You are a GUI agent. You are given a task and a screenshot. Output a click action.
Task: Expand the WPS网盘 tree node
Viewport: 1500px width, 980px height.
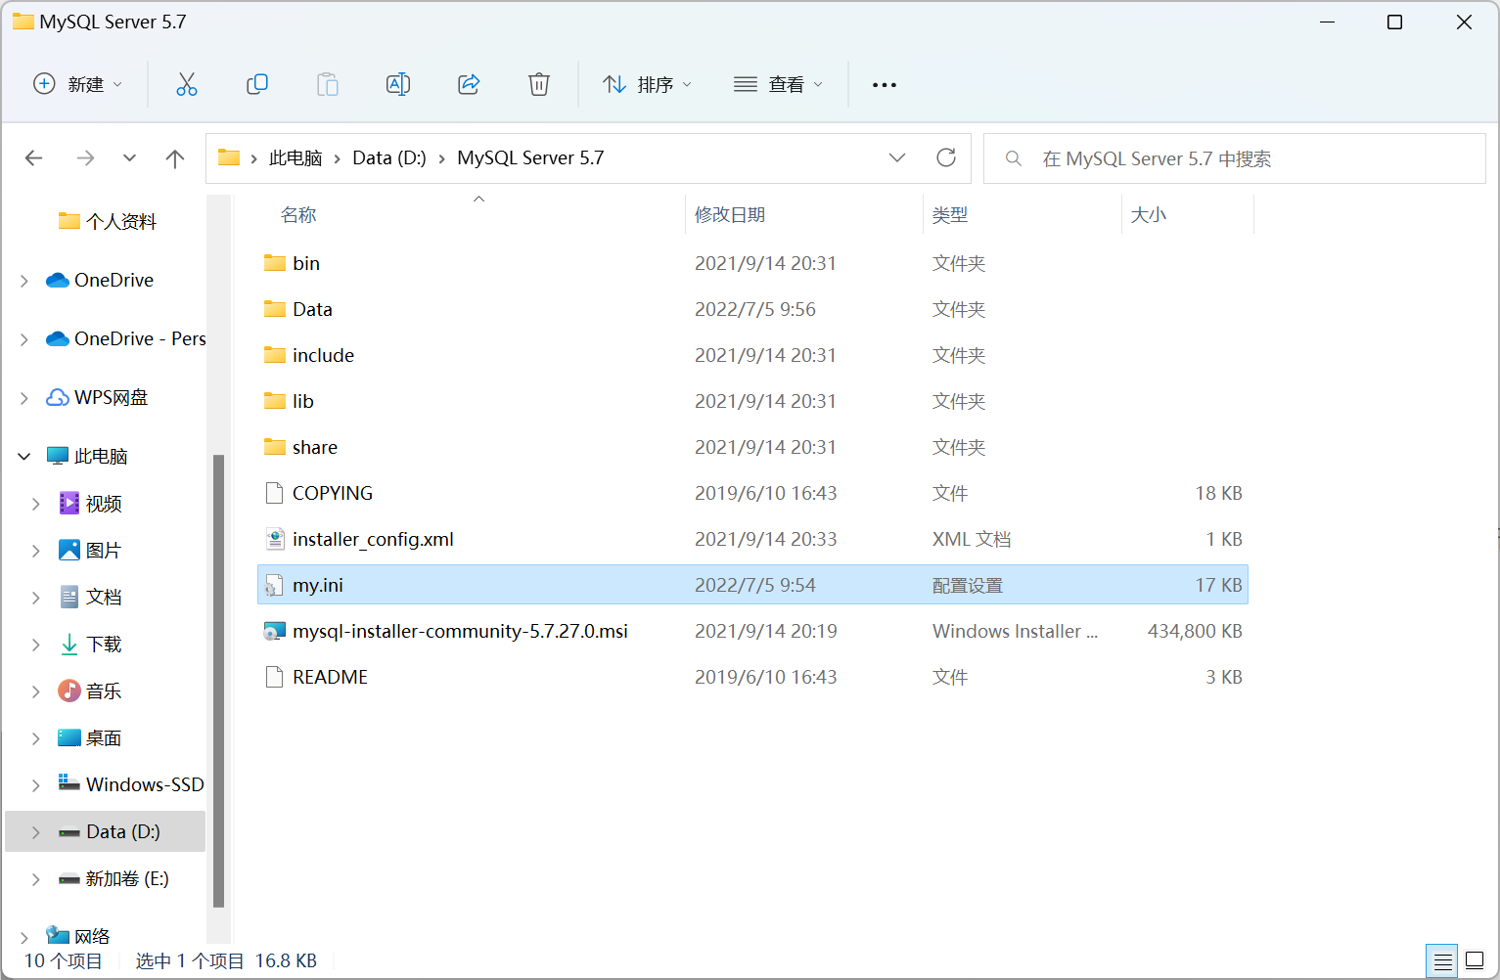tap(24, 398)
